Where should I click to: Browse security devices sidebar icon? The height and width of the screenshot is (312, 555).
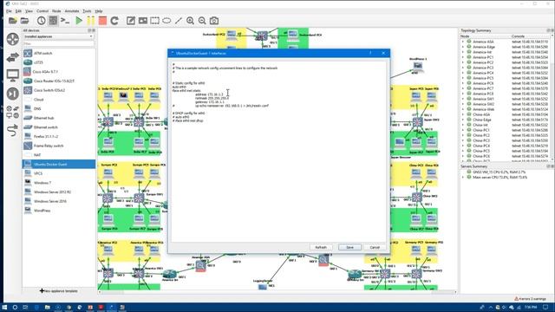[13, 94]
